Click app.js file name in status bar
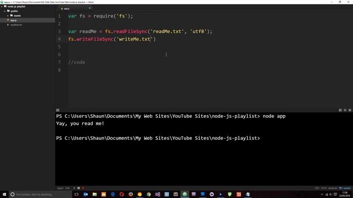Viewport: 353px width, 198px height. coord(60,188)
